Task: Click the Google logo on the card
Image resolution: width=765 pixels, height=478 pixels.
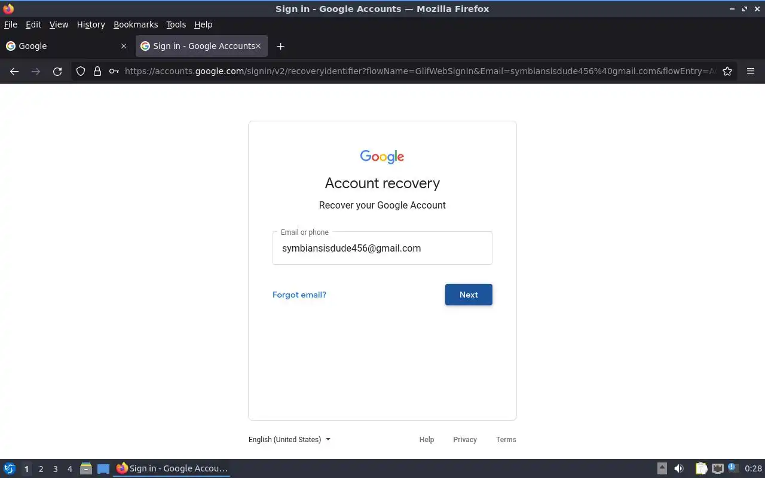Action: click(x=382, y=157)
